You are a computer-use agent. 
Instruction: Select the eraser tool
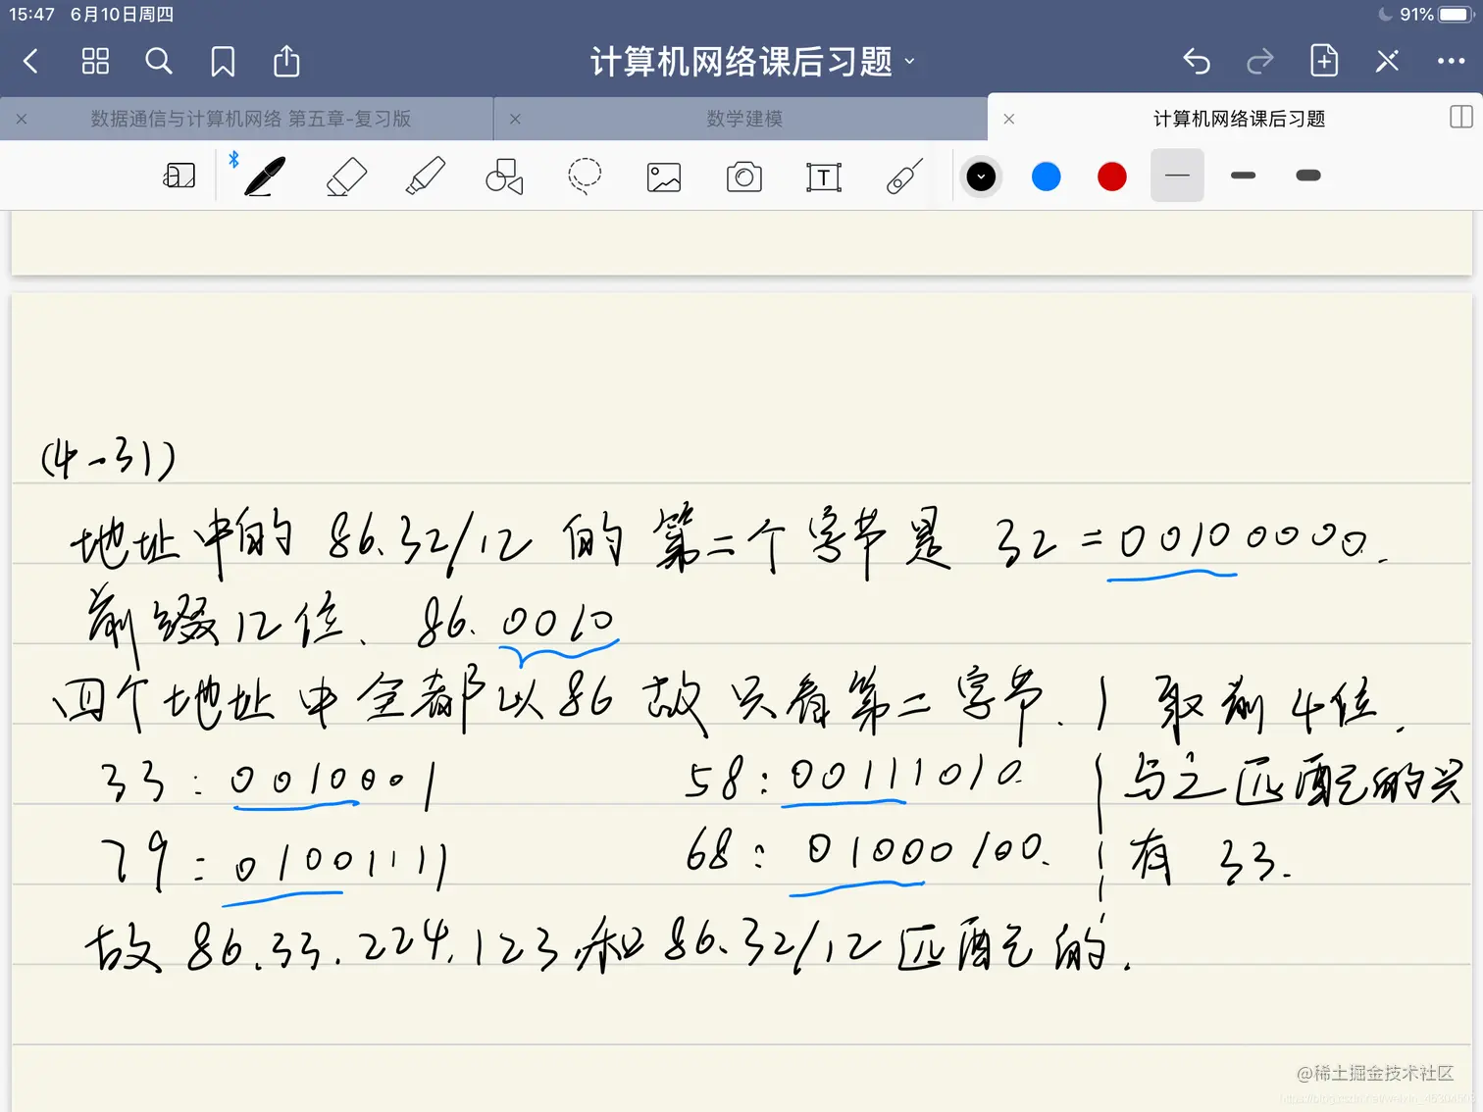coord(345,177)
